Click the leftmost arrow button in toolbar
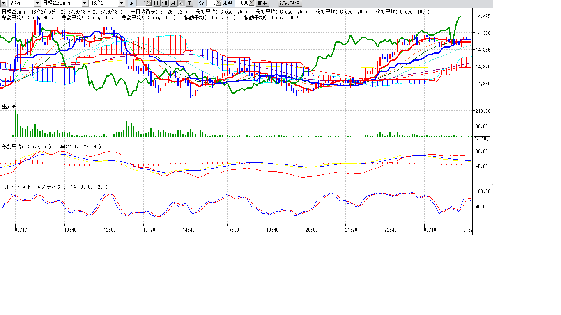 (4, 3)
